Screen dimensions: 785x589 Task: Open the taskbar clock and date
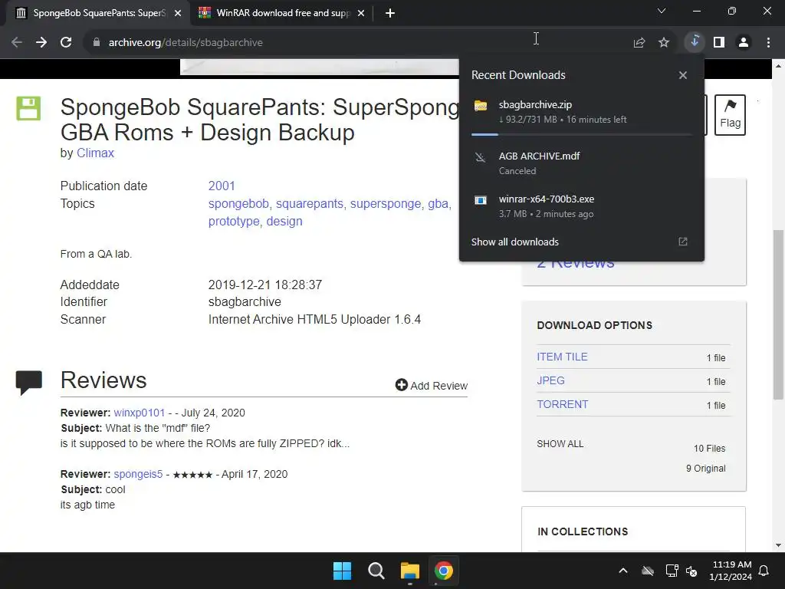(731, 571)
